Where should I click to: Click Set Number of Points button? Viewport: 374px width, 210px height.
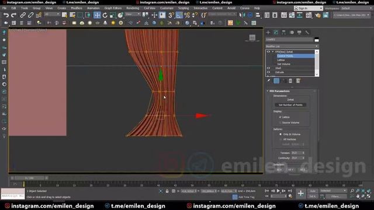tap(290, 105)
